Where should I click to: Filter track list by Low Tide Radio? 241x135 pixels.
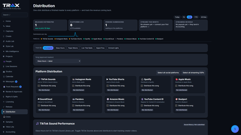pos(87,48)
